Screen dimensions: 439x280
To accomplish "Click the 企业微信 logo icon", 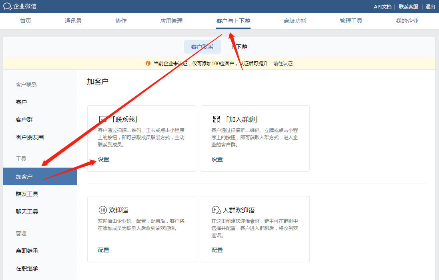I will 7,6.
